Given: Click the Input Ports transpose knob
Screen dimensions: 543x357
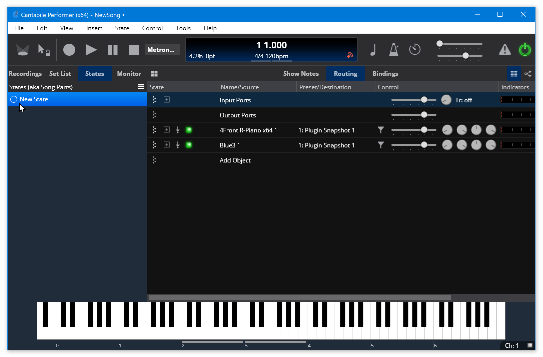Looking at the screenshot, I should (446, 100).
